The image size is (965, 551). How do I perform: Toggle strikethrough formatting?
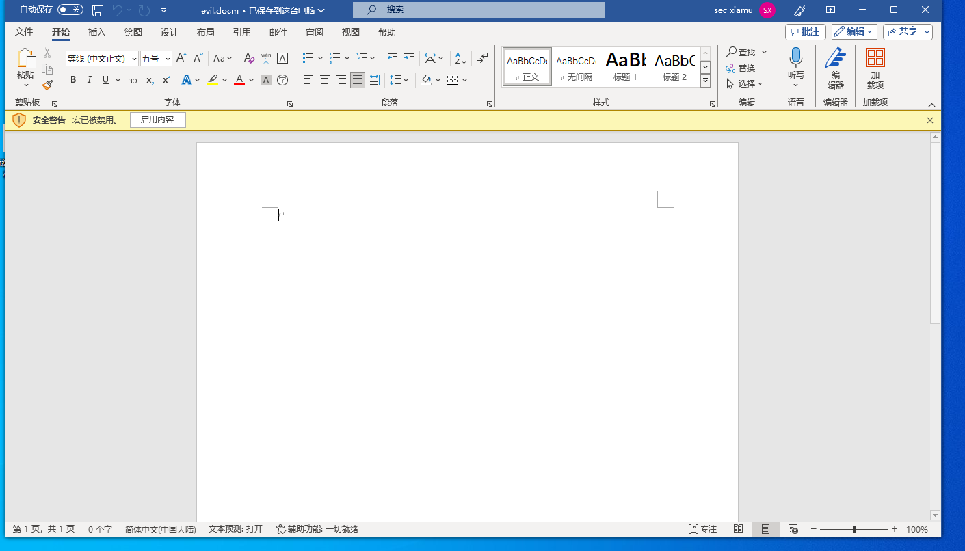(133, 80)
